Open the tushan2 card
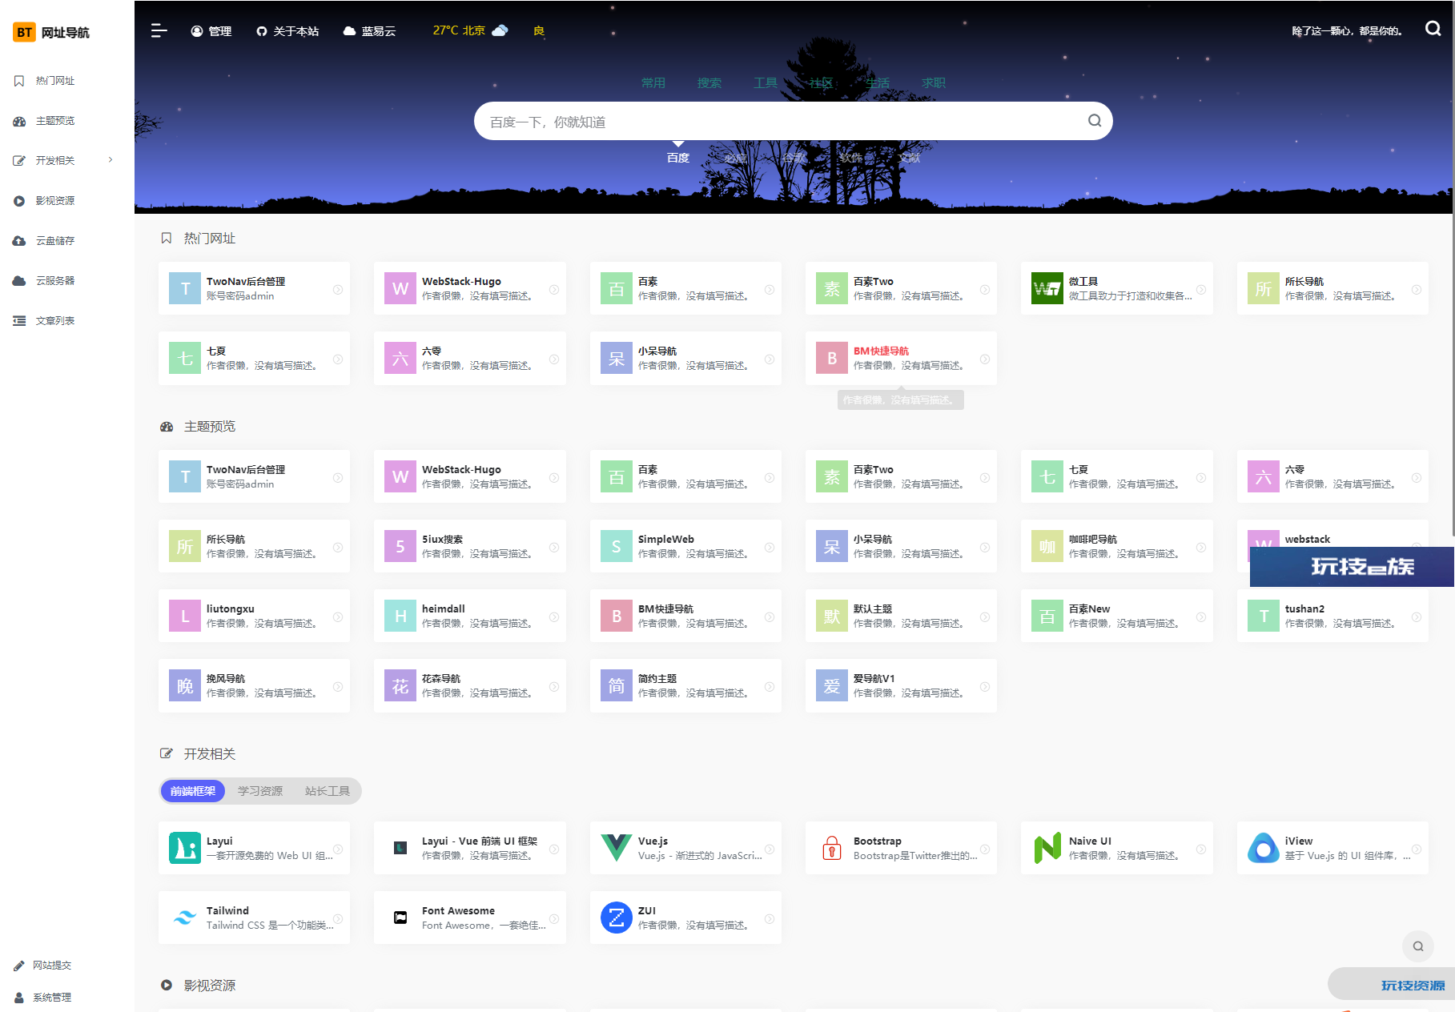 (x=1332, y=616)
